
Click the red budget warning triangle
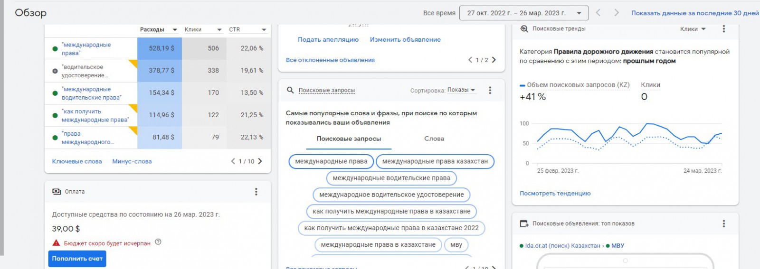click(56, 243)
